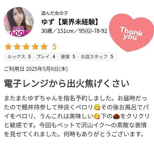This screenshot has height=144, width=154.
Task: Click the 遊んだ女の子 label
Action: pyautogui.click(x=55, y=13)
